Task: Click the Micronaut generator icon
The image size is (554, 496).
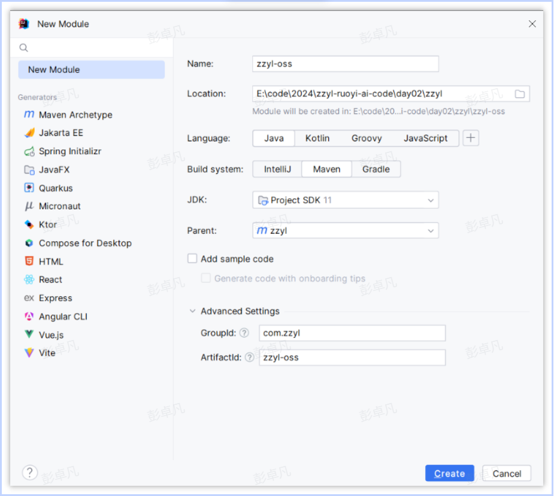Action: click(x=29, y=206)
